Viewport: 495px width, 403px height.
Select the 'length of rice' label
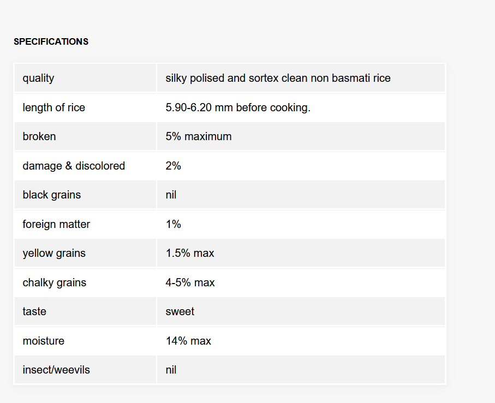pyautogui.click(x=53, y=107)
